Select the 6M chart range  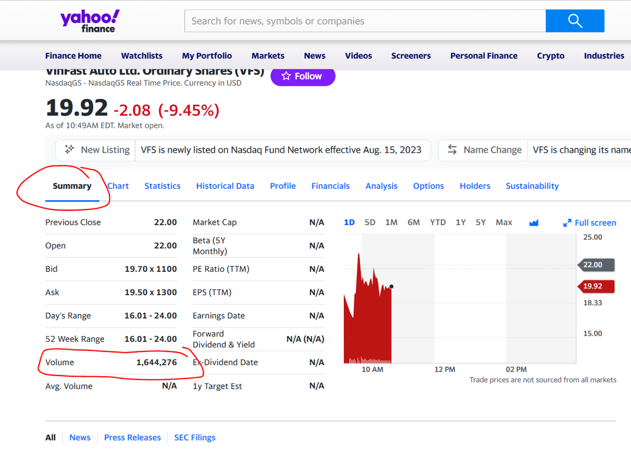(x=413, y=222)
